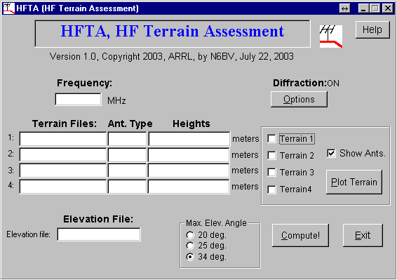Click Terrain Files field for row 2
This screenshot has width=397, height=280.
(63, 154)
